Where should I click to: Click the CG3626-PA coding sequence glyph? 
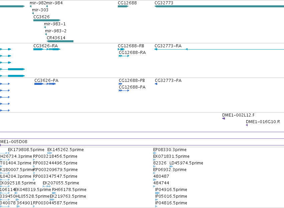point(45,84)
